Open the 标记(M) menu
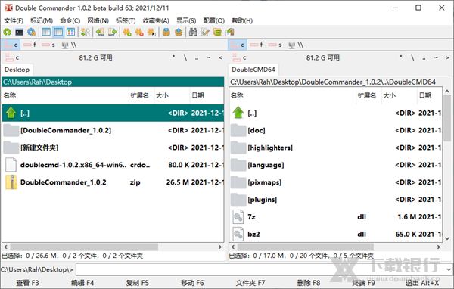Viewport: 454px width, 289px height. 42,20
